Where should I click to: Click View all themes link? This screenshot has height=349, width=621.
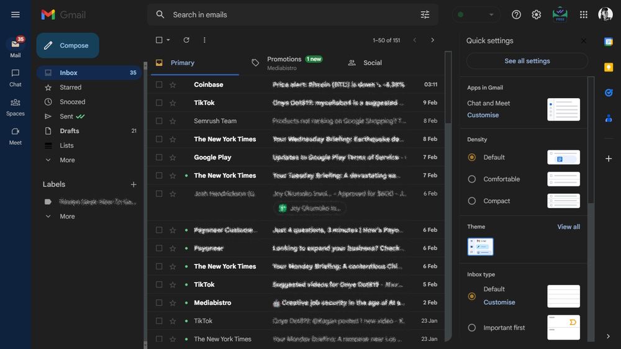pos(568,227)
